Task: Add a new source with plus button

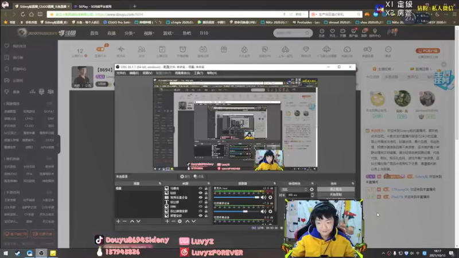Action: [167, 221]
